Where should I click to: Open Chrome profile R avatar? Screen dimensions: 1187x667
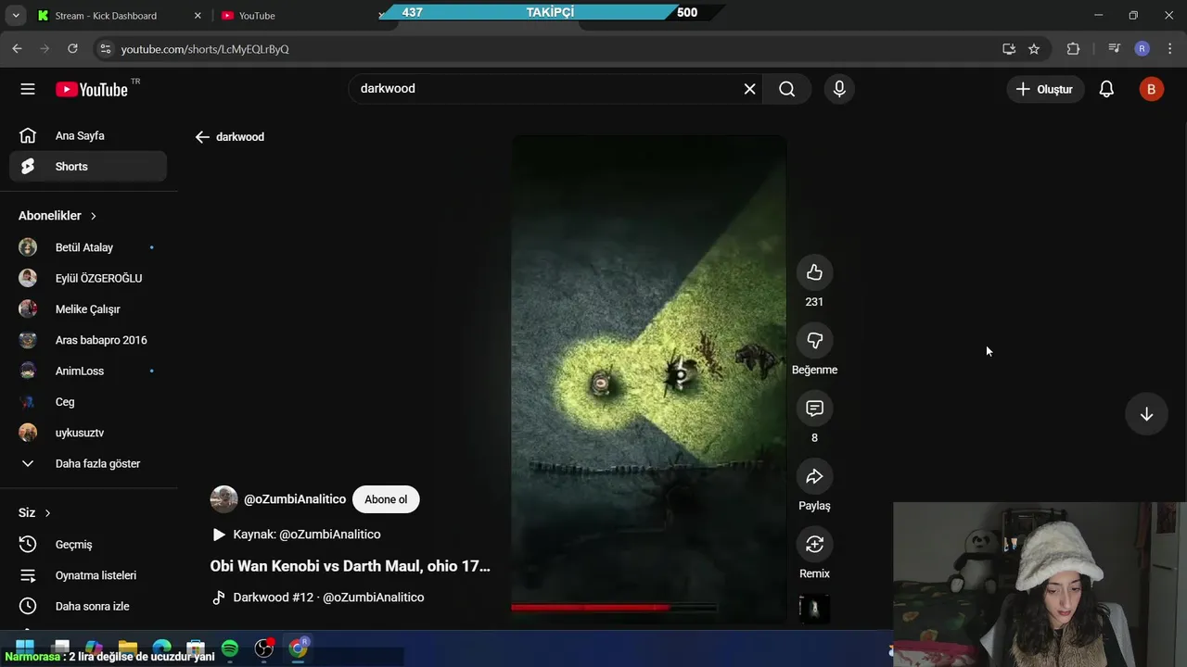point(1142,49)
